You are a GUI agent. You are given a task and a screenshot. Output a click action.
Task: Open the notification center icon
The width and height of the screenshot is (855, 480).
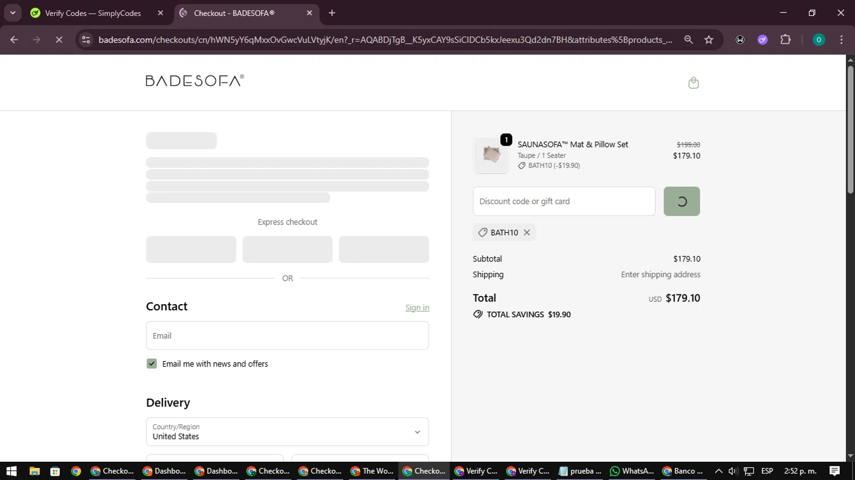(x=834, y=471)
